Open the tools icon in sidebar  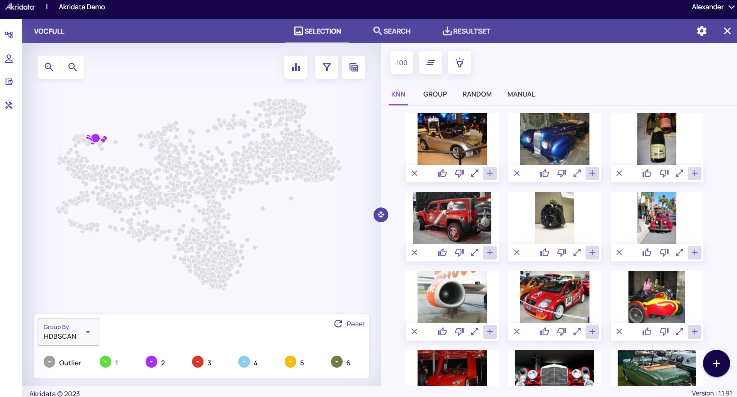point(9,105)
